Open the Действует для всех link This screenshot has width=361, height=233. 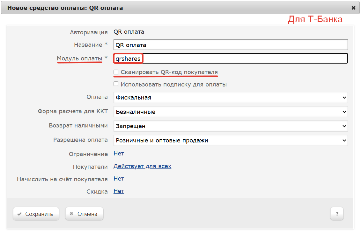(x=142, y=166)
